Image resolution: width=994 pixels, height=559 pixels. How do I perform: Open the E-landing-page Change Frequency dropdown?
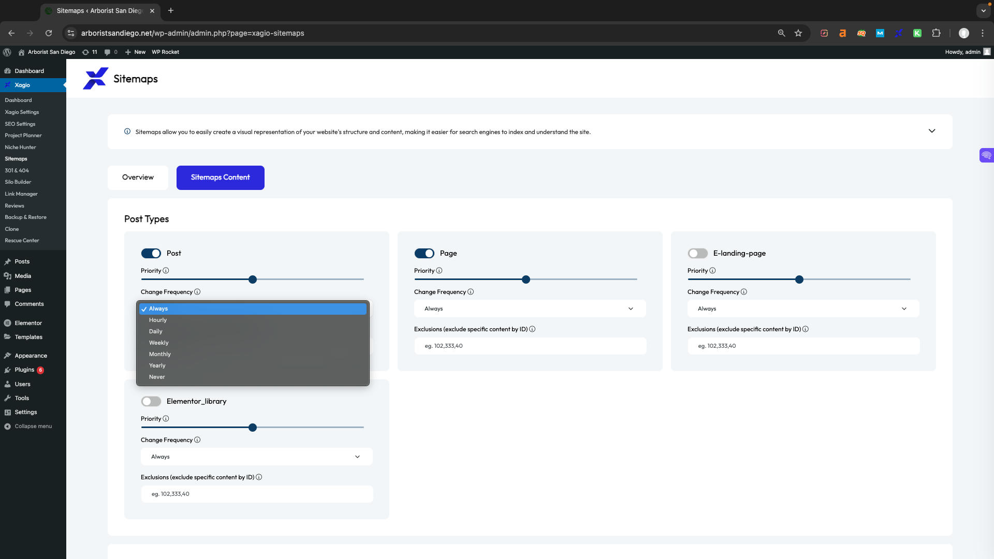click(x=803, y=308)
